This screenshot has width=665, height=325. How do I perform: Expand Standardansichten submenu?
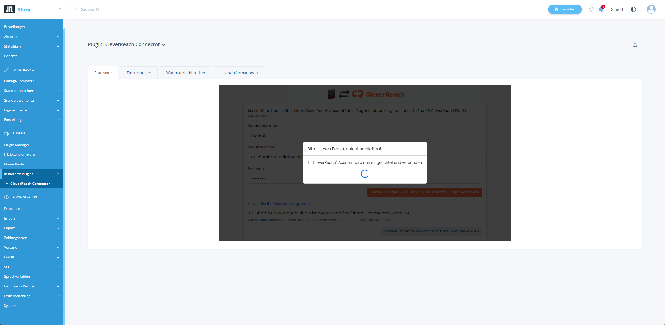(x=32, y=91)
